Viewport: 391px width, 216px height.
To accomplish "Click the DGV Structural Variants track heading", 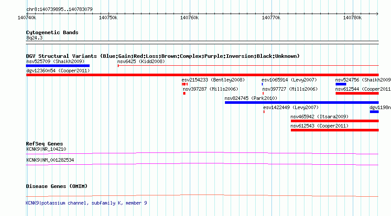I will click(x=163, y=56).
